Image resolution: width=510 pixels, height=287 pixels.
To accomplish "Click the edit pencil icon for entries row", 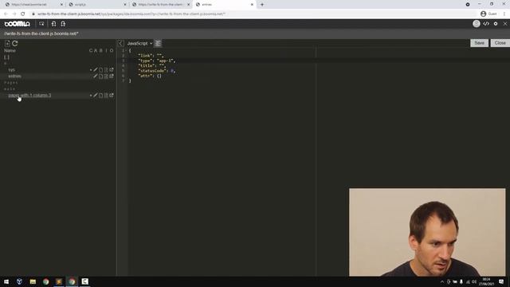I will pos(96,77).
